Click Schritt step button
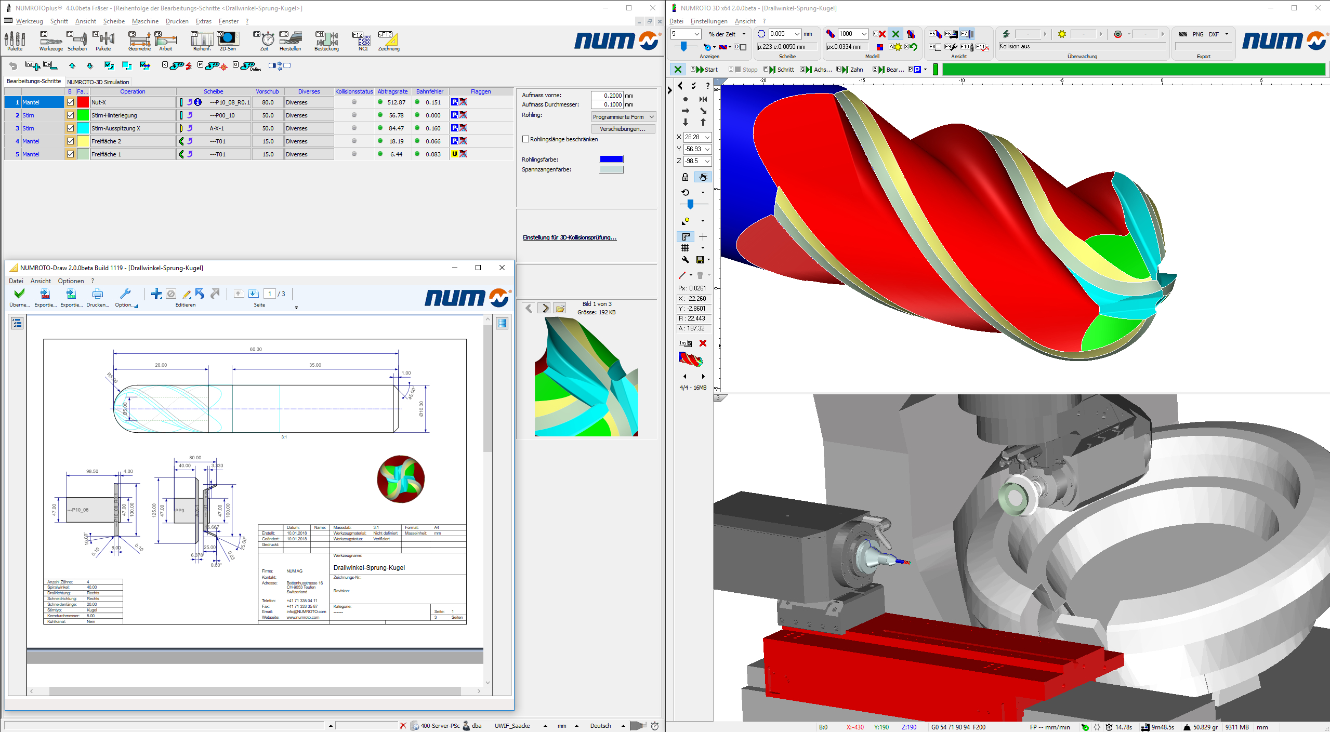 coord(779,70)
